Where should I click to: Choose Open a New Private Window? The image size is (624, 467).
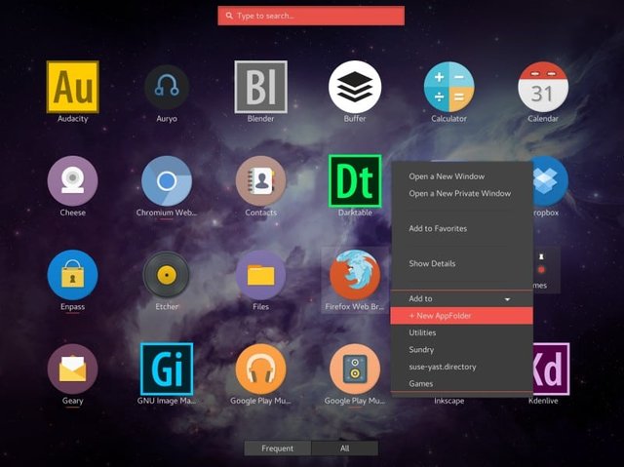pyautogui.click(x=462, y=193)
